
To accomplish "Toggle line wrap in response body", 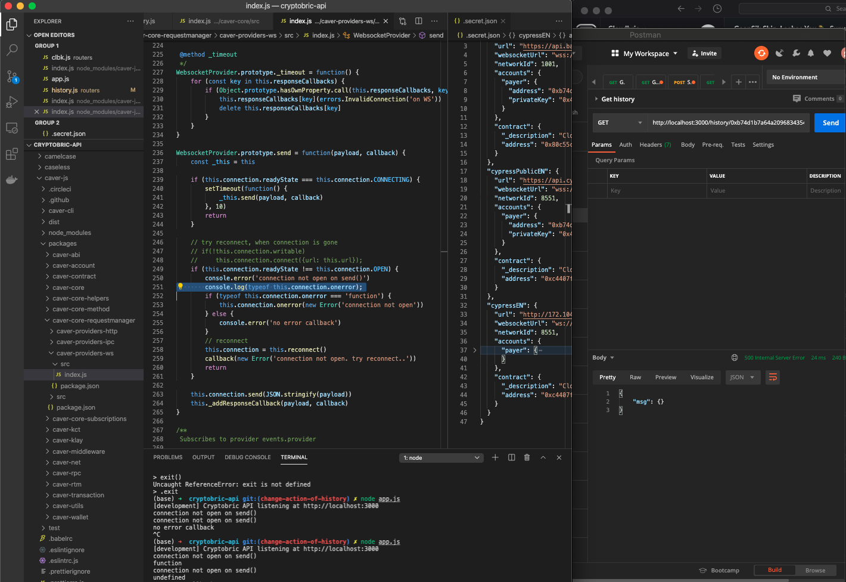I will tap(773, 377).
